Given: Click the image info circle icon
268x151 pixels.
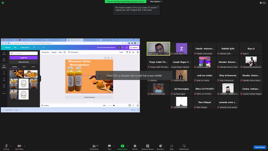Looking at the screenshot, I should (x=64, y=52).
